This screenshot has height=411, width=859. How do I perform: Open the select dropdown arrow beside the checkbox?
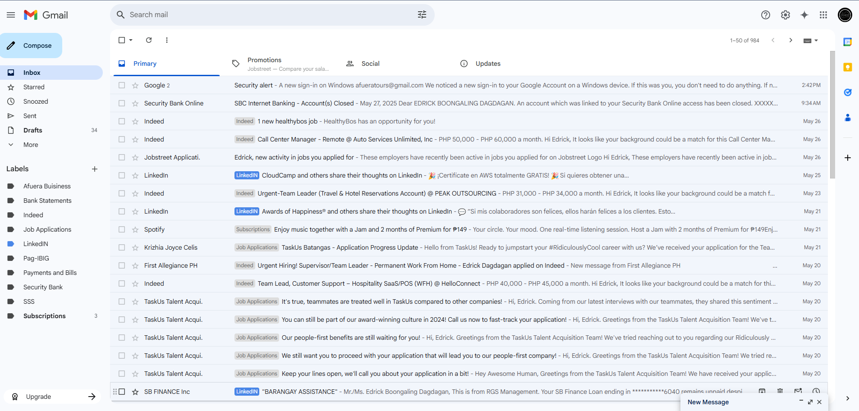click(131, 40)
